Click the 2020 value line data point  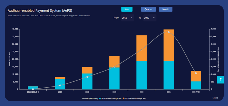click(x=141, y=50)
